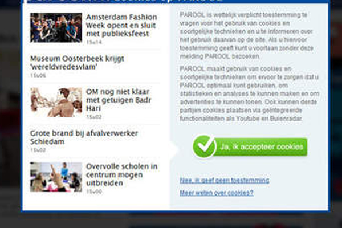Click the 15u00 timestamp
This screenshot has width=342, height=228.
click(x=94, y=192)
